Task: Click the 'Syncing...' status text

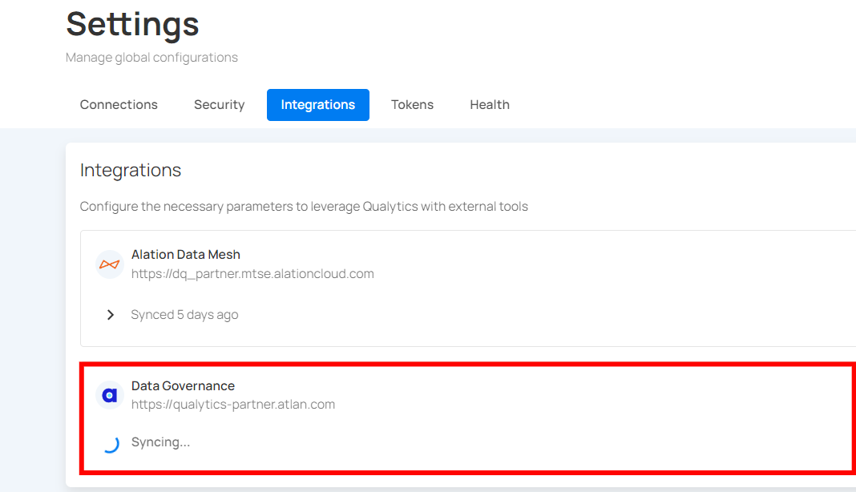Action: click(160, 442)
